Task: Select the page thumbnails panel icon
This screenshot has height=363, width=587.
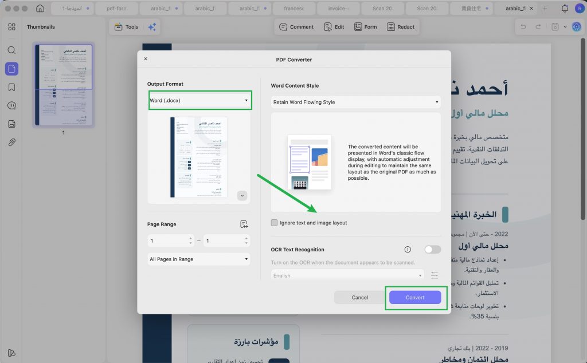Action: coord(11,69)
